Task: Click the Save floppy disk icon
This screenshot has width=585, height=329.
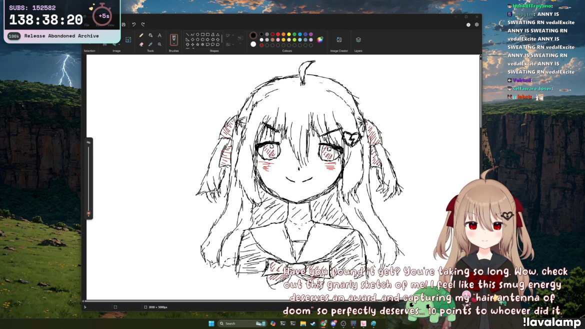Action: [x=123, y=24]
